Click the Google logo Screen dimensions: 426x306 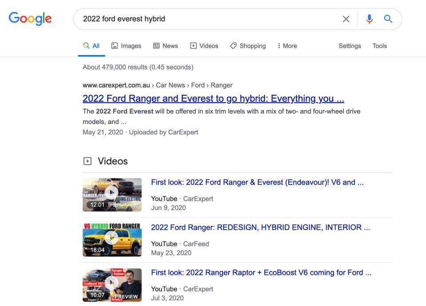pos(30,19)
